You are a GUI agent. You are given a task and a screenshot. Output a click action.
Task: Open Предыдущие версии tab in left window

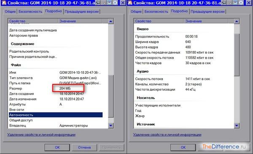[82, 12]
